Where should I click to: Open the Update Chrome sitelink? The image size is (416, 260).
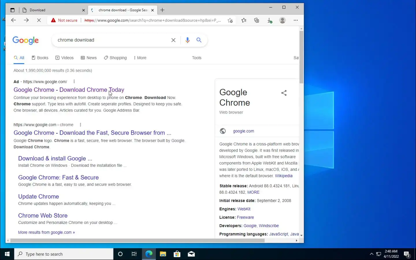pyautogui.click(x=38, y=197)
